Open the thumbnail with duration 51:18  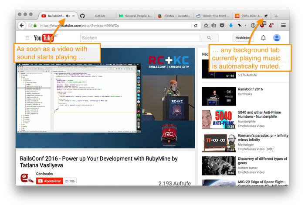tap(219, 69)
